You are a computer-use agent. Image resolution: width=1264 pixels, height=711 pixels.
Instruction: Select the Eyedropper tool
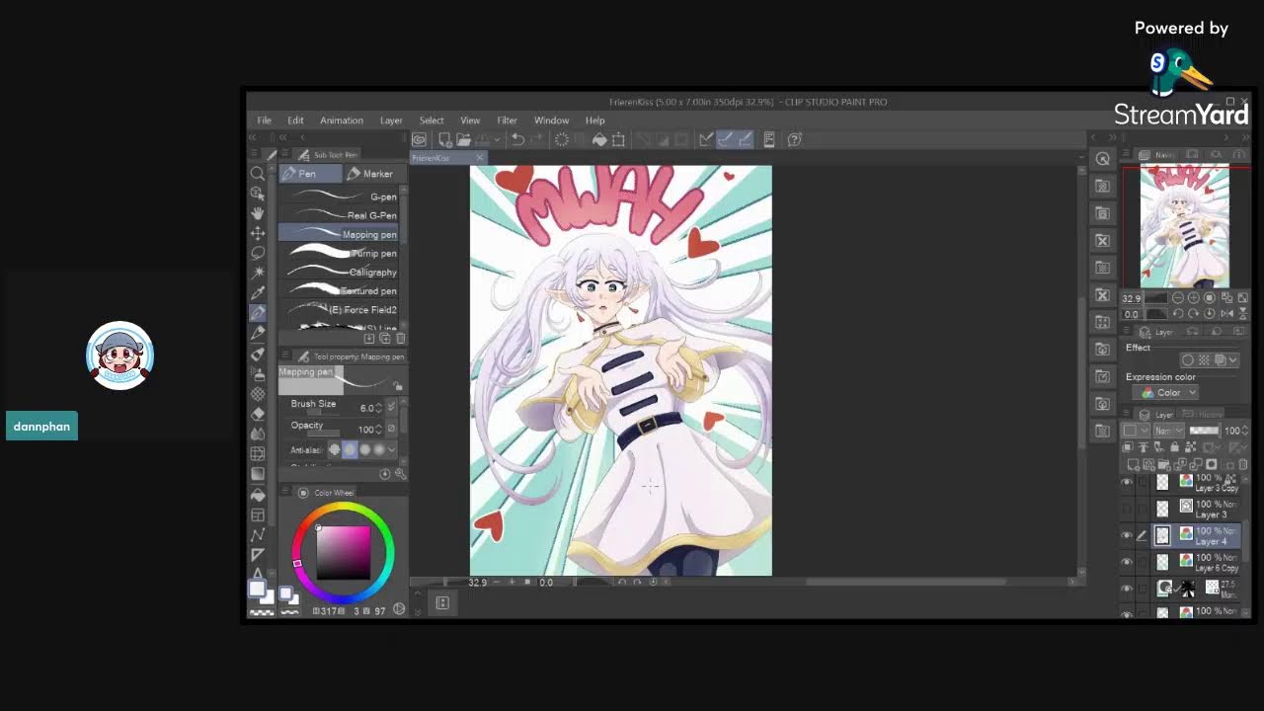(258, 293)
